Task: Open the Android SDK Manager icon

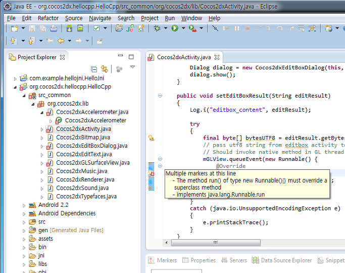Action: click(69, 28)
